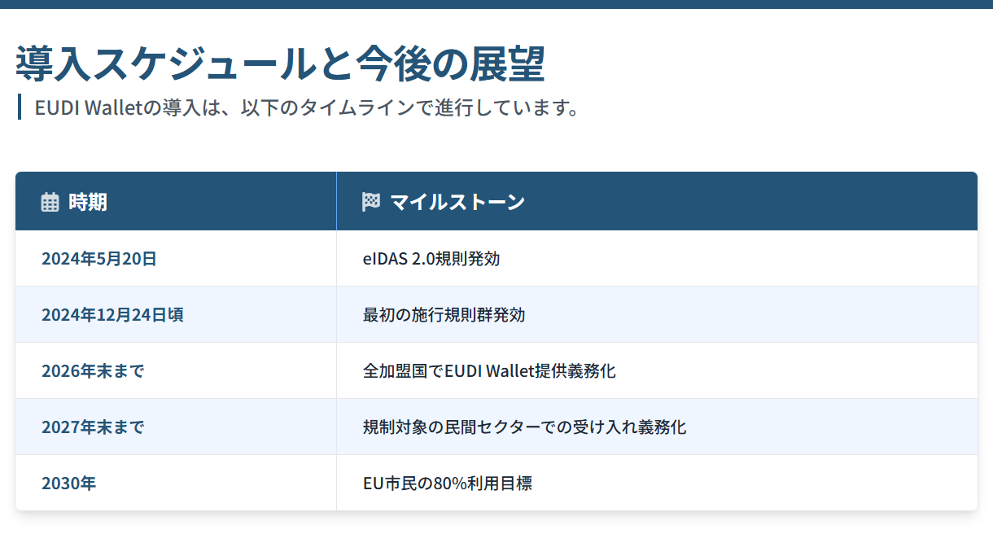Select the 2024年12月24日頃 date cell

pos(112,314)
